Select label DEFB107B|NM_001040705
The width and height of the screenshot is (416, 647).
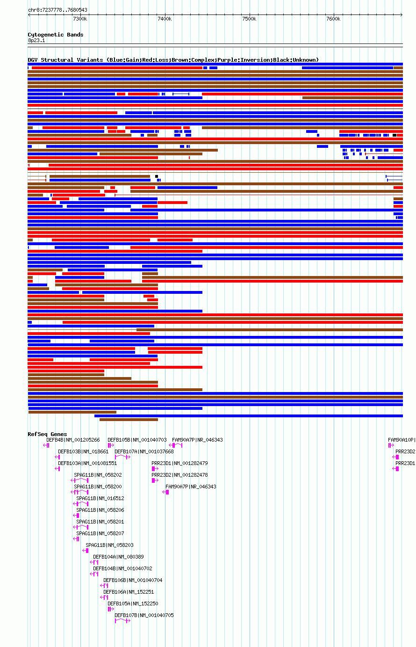click(144, 615)
